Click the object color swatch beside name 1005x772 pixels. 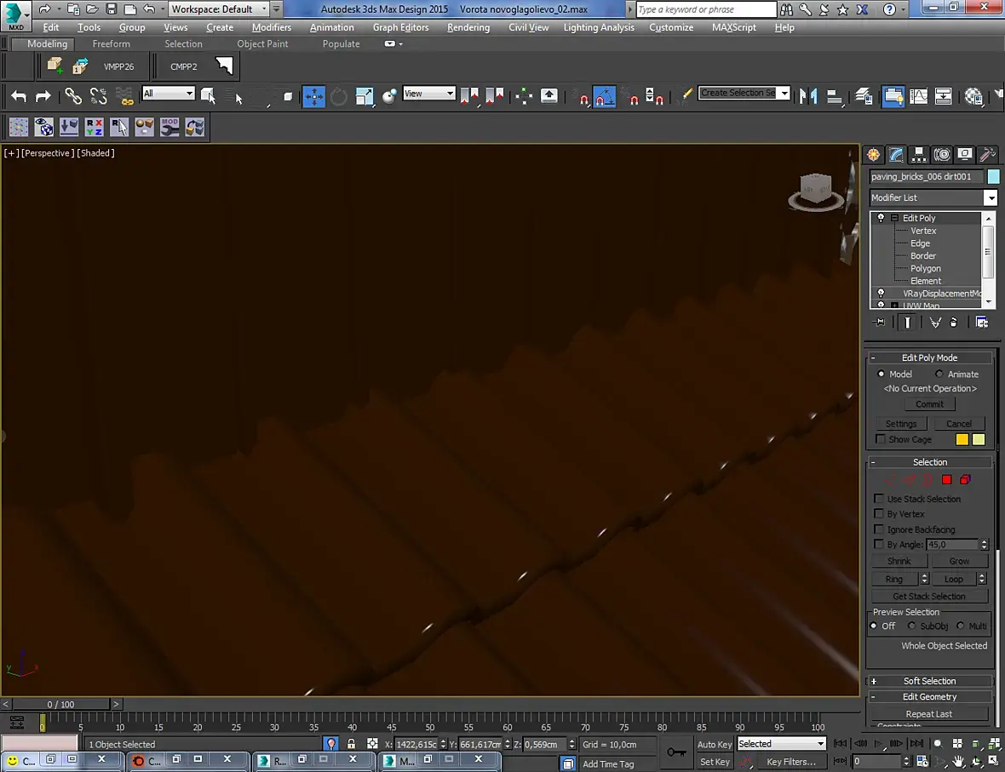click(993, 176)
